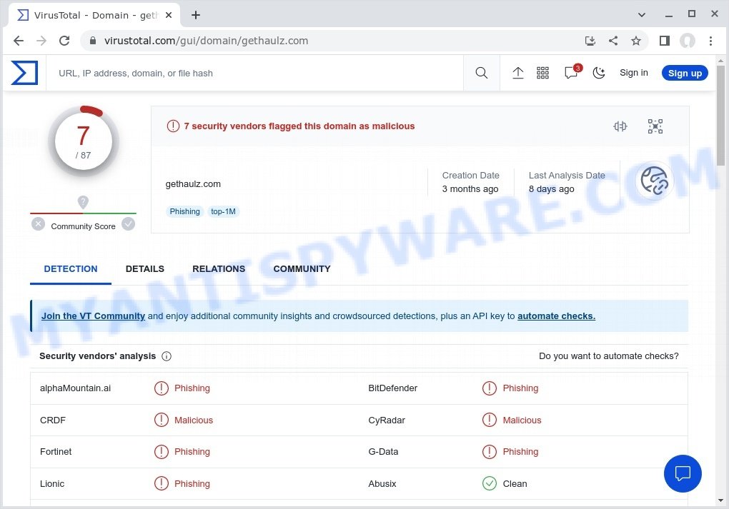Select the Phishing tag
The width and height of the screenshot is (729, 509).
(x=184, y=211)
